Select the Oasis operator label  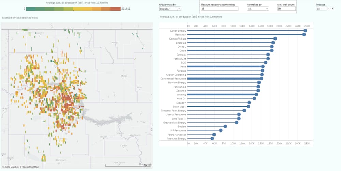183,51
